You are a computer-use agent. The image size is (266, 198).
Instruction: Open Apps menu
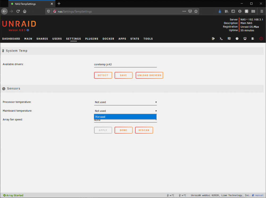[122, 39]
